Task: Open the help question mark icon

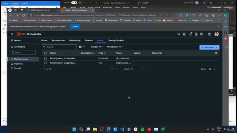Action: (x=210, y=34)
